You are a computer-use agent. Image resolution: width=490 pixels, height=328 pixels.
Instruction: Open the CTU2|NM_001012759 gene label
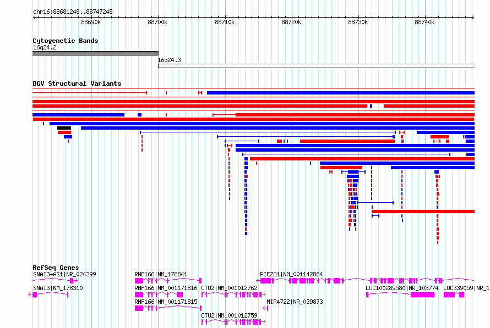coord(229,315)
